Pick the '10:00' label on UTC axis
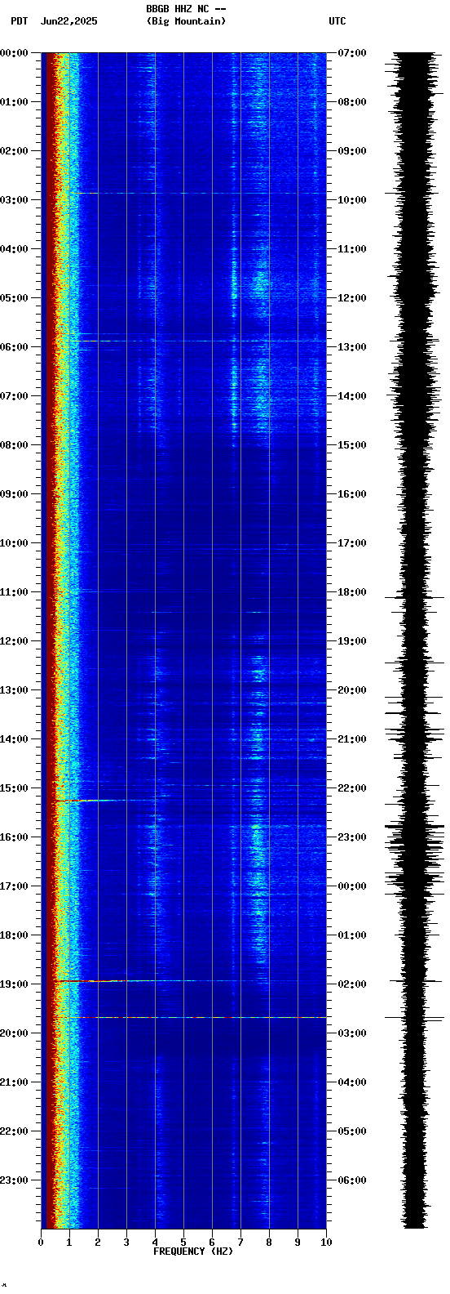450x1294 pixels. (x=352, y=200)
